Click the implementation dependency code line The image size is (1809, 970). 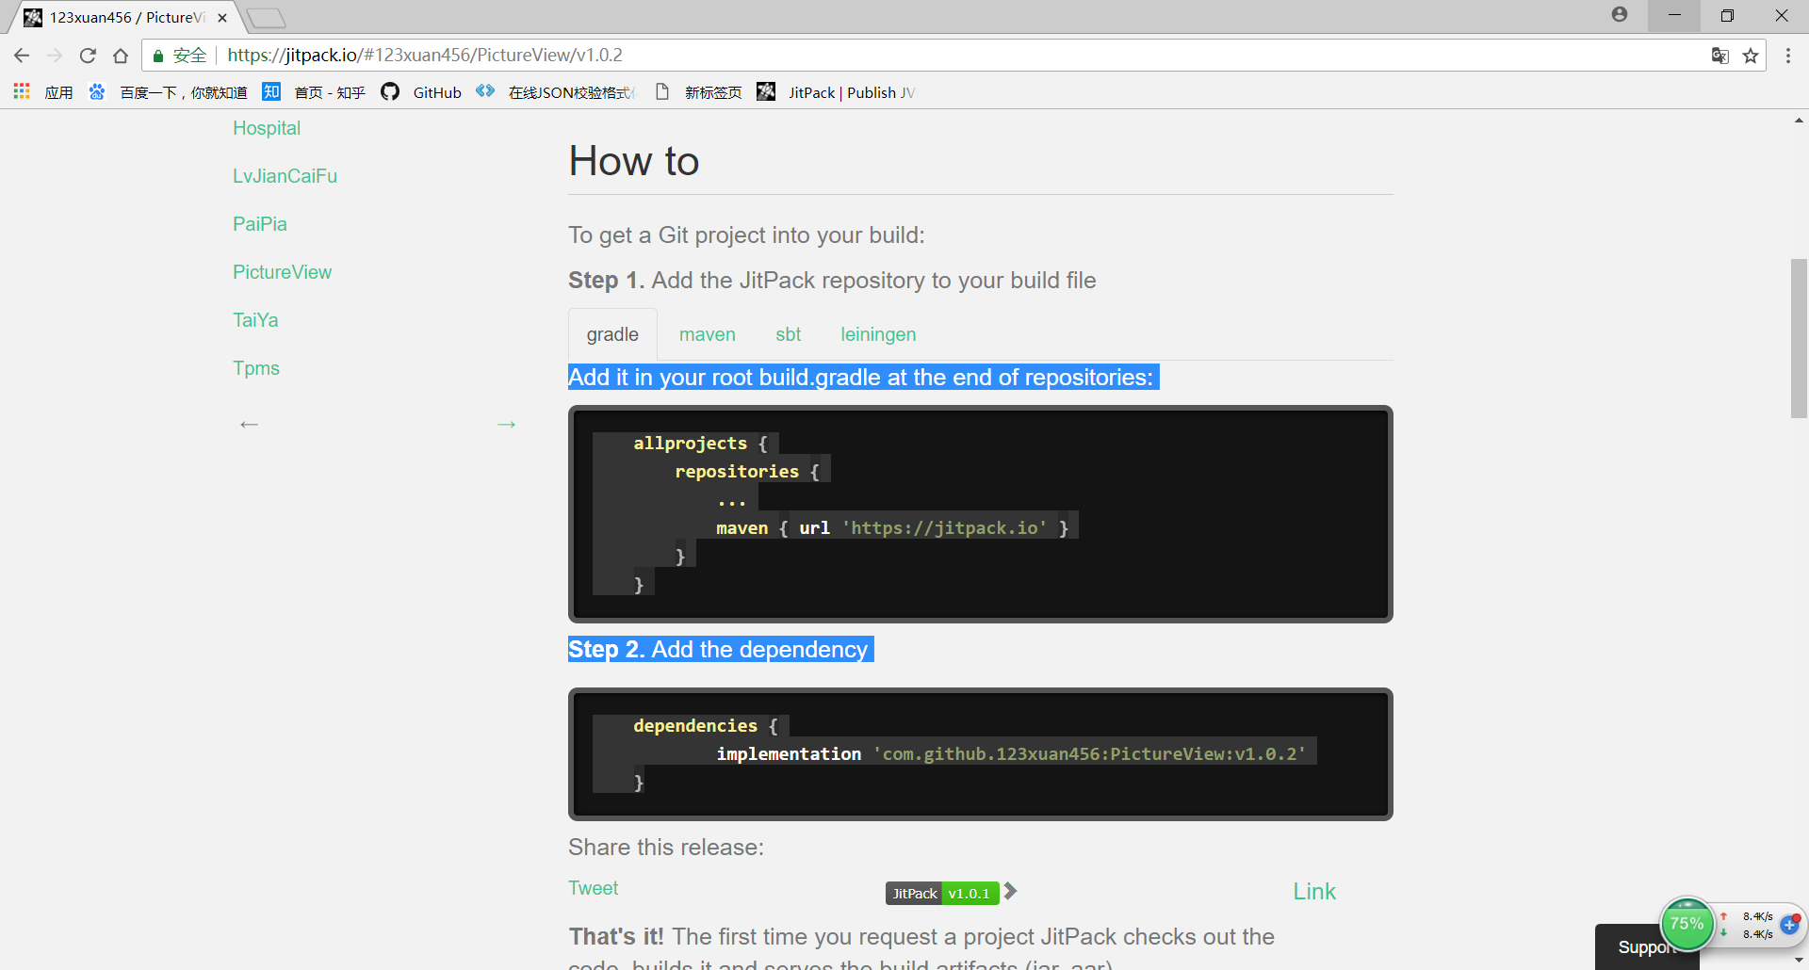[x=1011, y=754]
